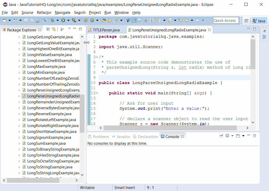Screen dimensions: 269x191
Task: Open the Debug dropdown arrow
Action: [x=58, y=21]
